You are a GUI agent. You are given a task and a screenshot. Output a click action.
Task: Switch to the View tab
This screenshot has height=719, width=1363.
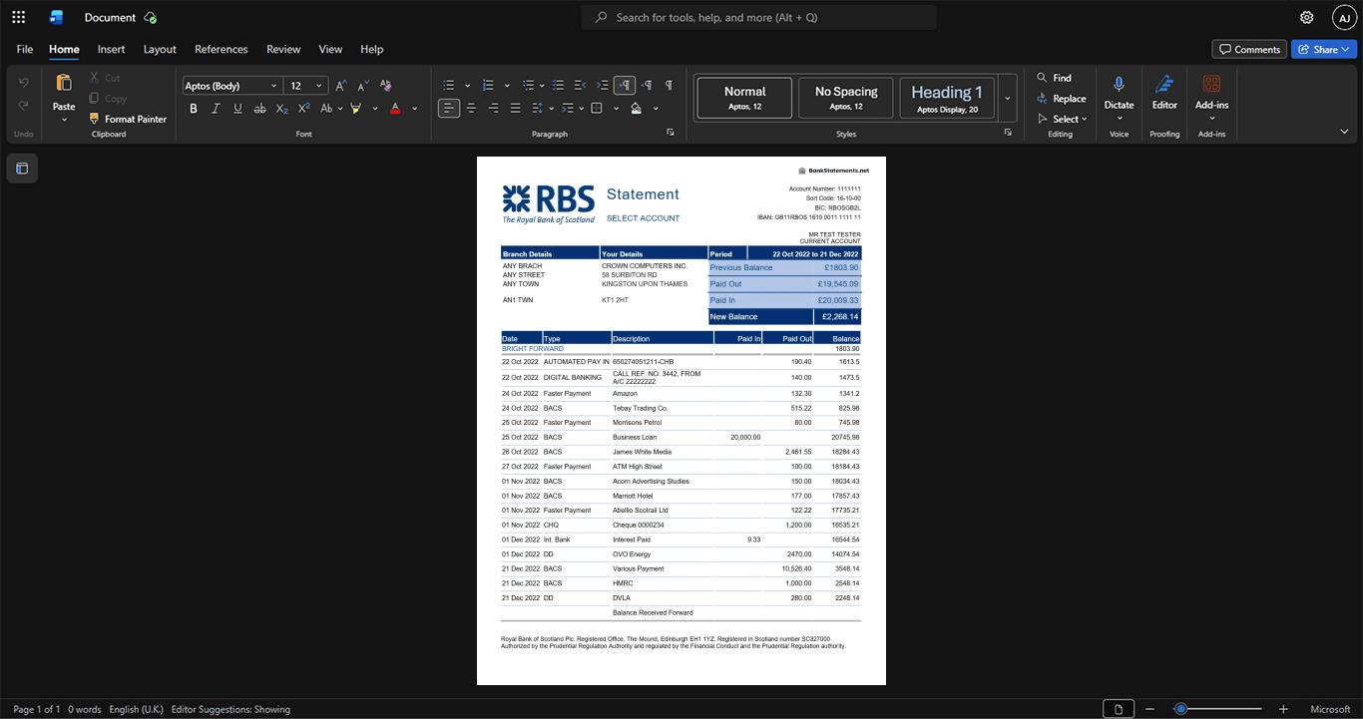(x=330, y=49)
